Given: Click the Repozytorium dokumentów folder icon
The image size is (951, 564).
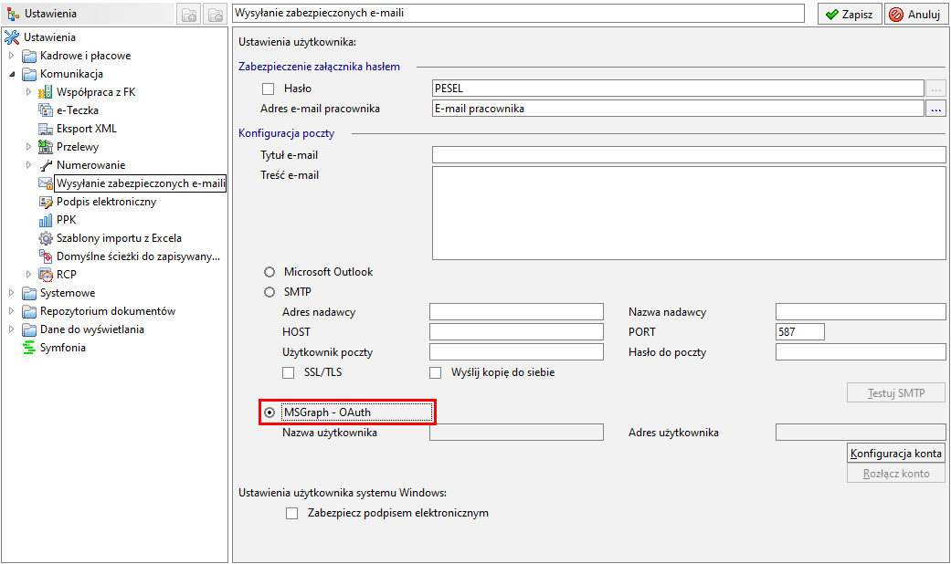Looking at the screenshot, I should point(29,311).
